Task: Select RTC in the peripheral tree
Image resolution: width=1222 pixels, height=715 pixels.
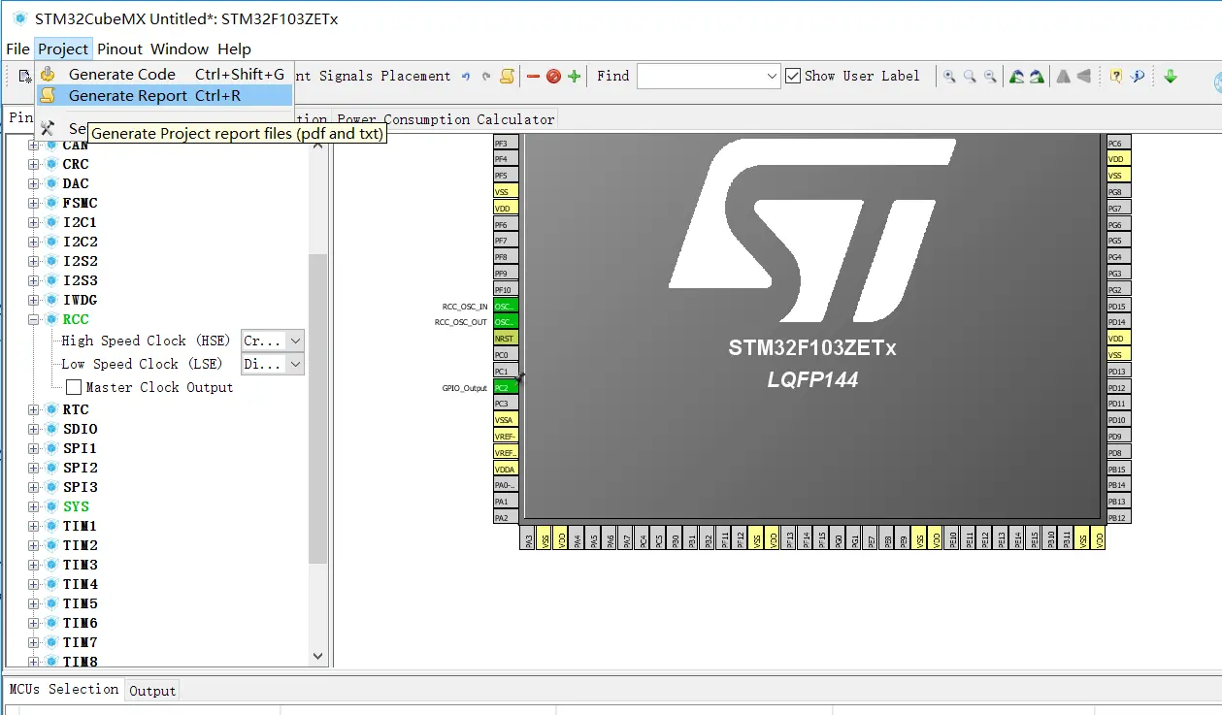Action: (x=76, y=409)
